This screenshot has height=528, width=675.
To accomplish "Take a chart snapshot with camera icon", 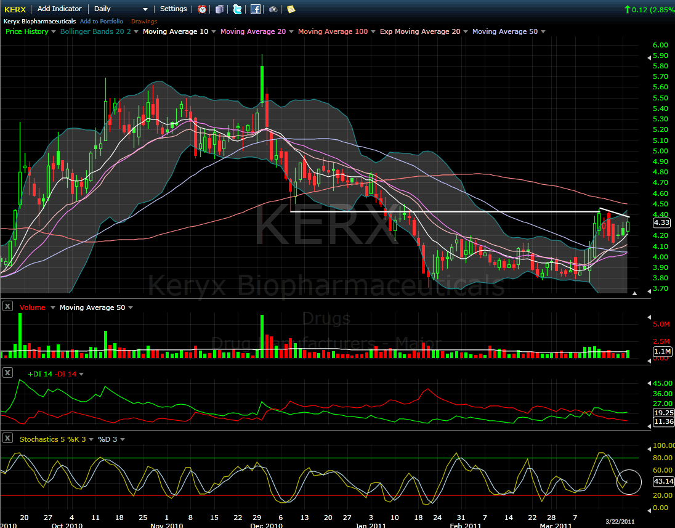I will click(273, 9).
